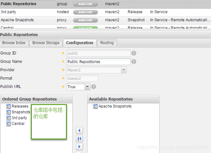Screen dimensions: 211x153
Task: Select the Apache Snapshots row in repository table
Action: 105,20
